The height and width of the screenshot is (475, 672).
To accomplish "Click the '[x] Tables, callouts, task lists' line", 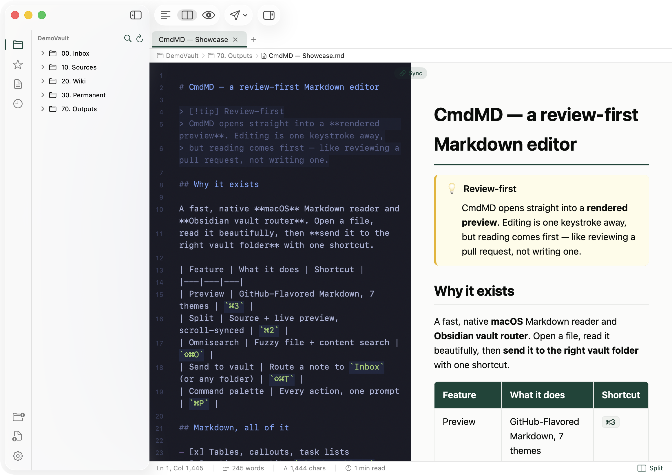I will click(264, 452).
